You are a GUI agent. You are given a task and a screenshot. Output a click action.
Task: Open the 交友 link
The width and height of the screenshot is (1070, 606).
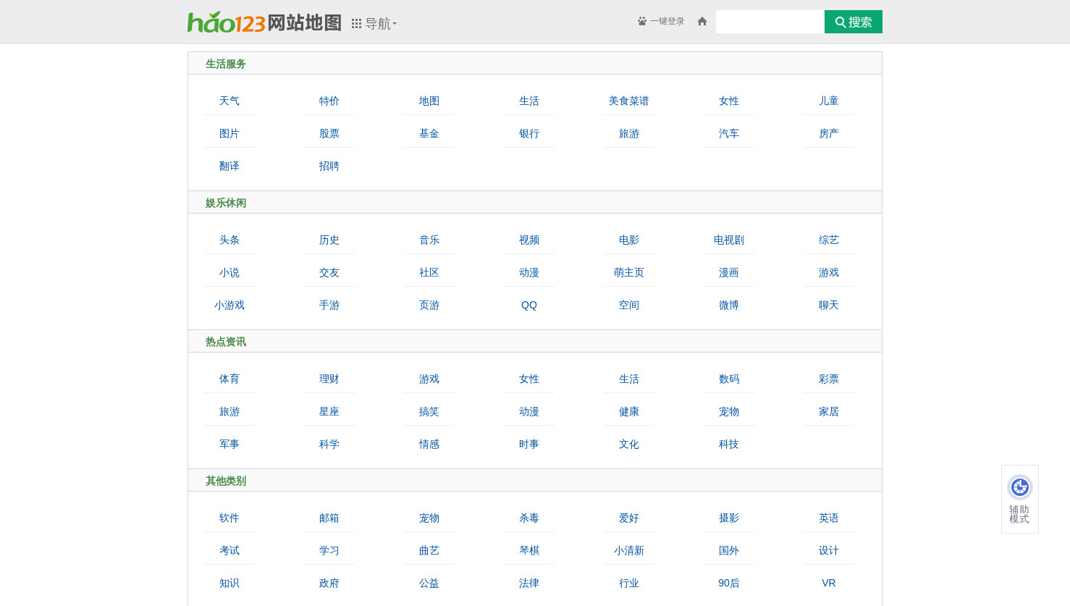coord(329,272)
